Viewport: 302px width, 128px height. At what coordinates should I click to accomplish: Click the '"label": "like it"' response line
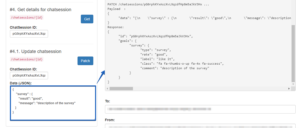point(157,59)
